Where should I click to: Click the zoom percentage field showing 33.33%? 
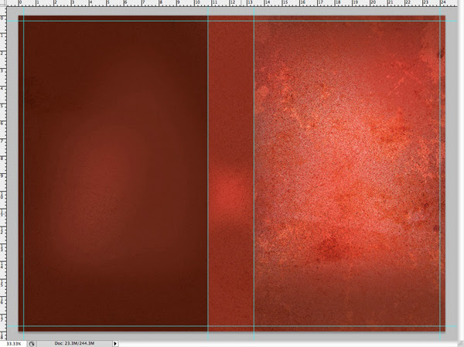point(12,343)
